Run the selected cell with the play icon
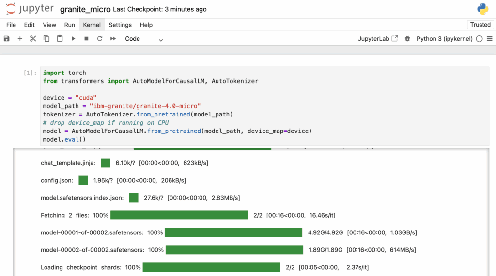 73,39
